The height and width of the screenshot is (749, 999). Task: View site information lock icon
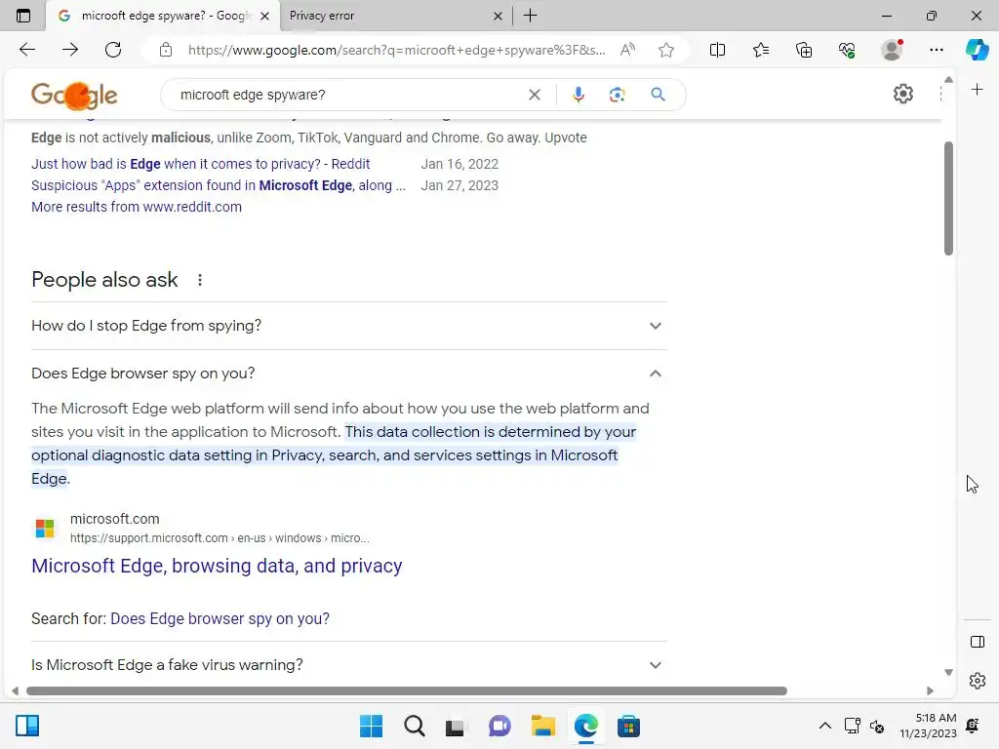(x=166, y=50)
